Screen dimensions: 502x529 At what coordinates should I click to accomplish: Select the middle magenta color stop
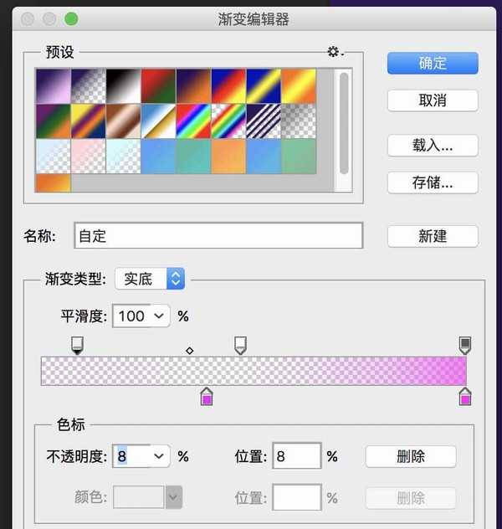(x=207, y=397)
